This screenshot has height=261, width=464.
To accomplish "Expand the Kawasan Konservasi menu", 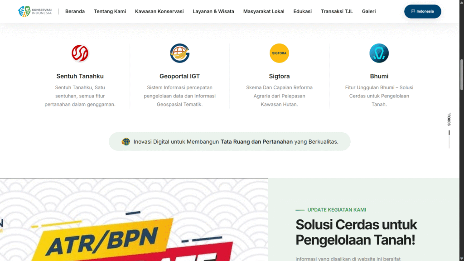I will [159, 11].
